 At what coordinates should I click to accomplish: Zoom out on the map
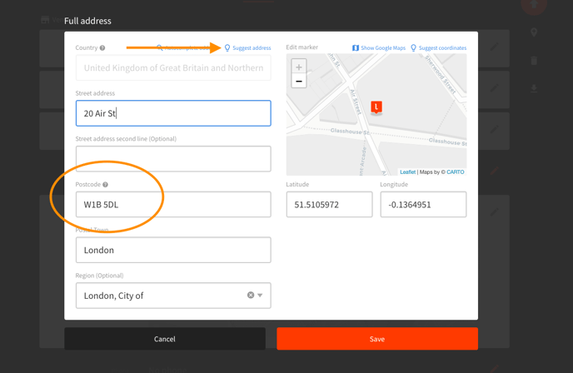coord(298,81)
